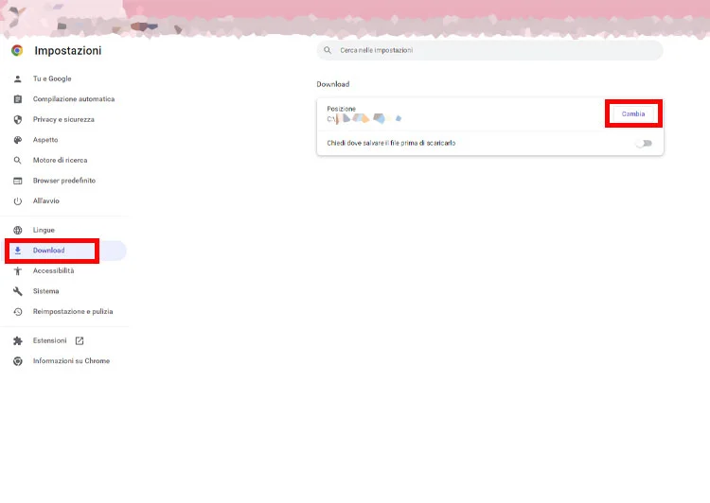Click 'Chiedi dove salvare il file prima di scaricarlo' text

pyautogui.click(x=391, y=143)
